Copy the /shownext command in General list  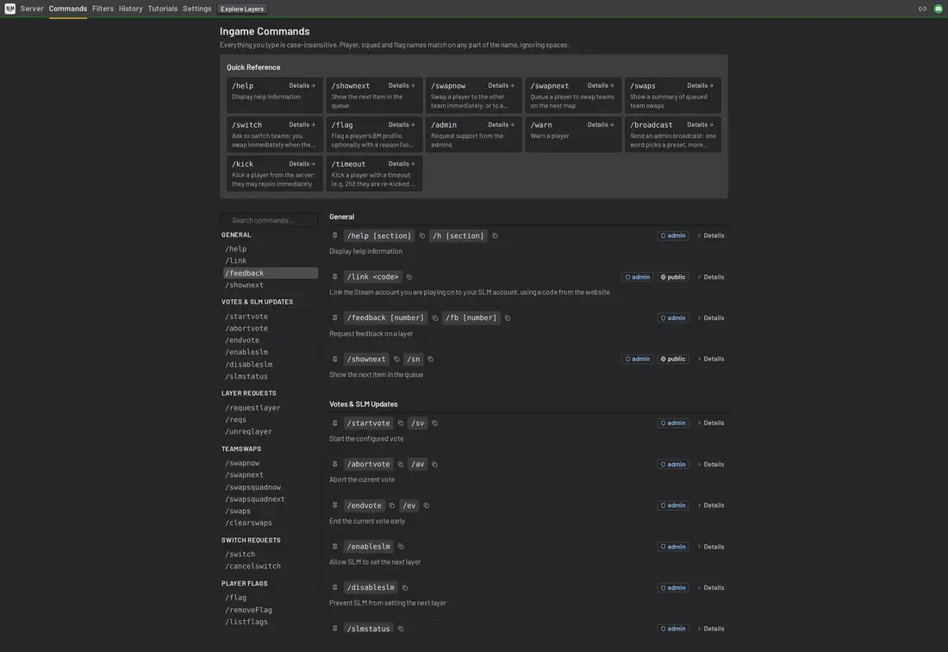[396, 360]
